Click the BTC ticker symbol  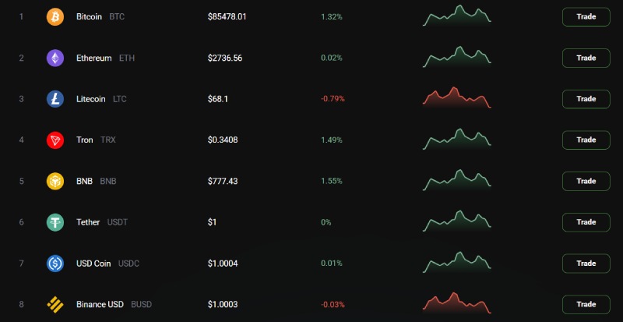tap(117, 17)
